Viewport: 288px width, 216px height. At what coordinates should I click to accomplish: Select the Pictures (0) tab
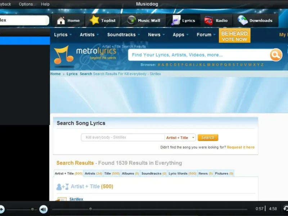[224, 174]
